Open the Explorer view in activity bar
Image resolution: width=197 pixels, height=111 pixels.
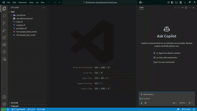click(x=4, y=8)
